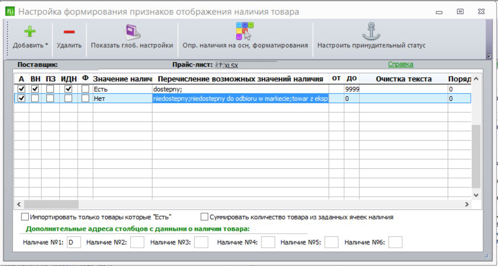Click the ИДН column header
The height and width of the screenshot is (266, 498).
[69, 79]
